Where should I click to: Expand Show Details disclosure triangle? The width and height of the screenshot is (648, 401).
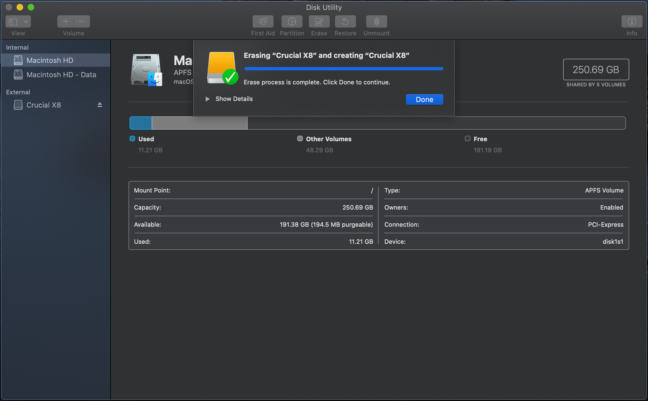(x=207, y=99)
